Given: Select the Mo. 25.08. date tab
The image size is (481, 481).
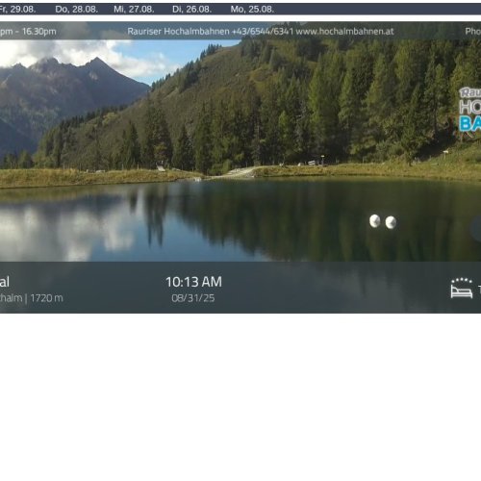Looking at the screenshot, I should tap(252, 10).
